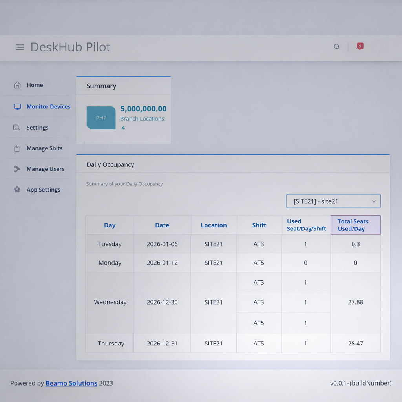Click the search magnifier icon
Viewport: 402px width, 402px height.
pyautogui.click(x=336, y=47)
